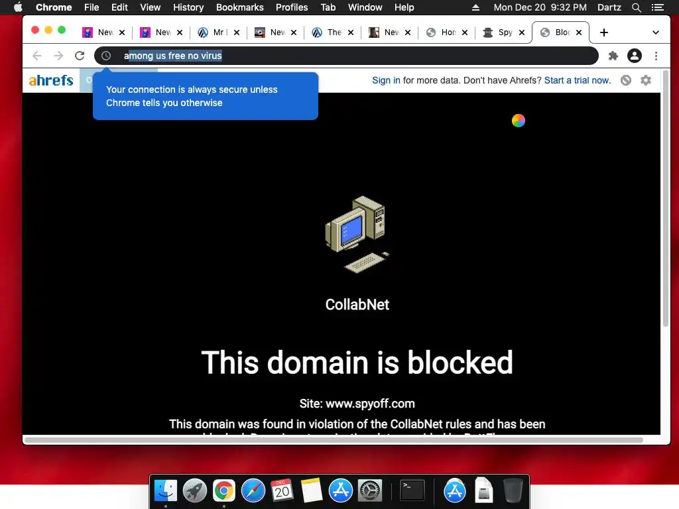Open Spotlight search in menu bar

click(636, 7)
